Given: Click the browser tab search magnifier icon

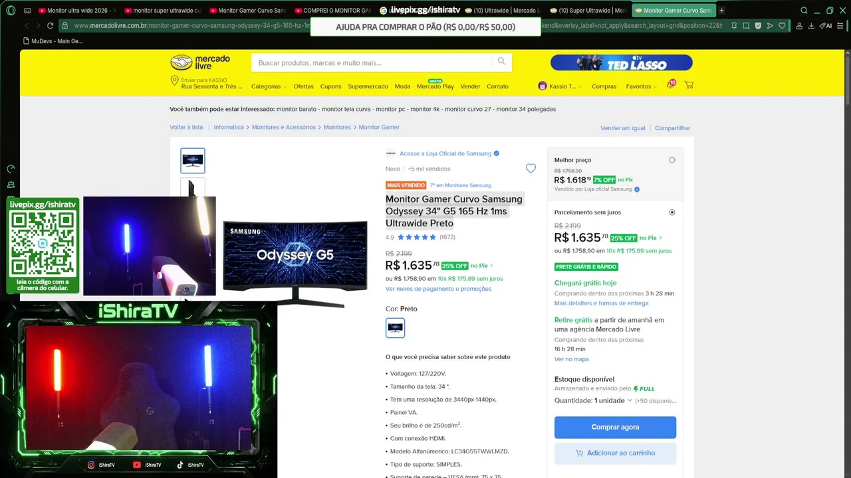Looking at the screenshot, I should point(804,10).
